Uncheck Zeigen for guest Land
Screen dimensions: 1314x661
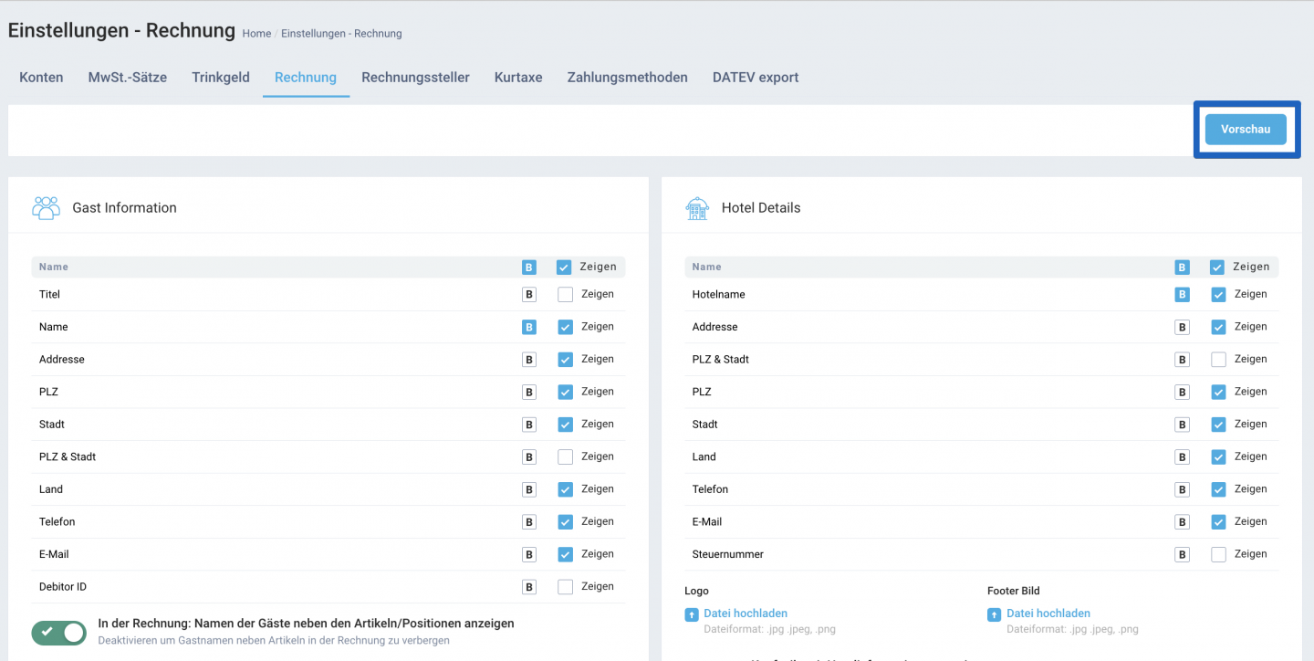pyautogui.click(x=566, y=489)
